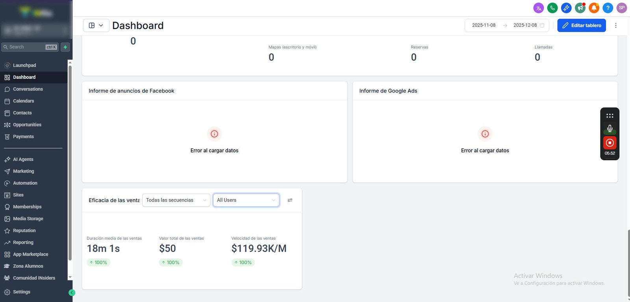
Task: Open the sales efficiency filter settings icon
Action: 290,200
